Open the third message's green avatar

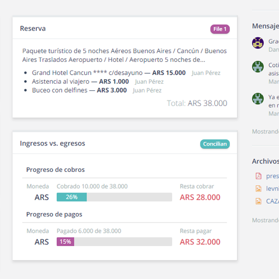point(258,99)
